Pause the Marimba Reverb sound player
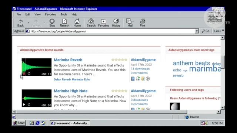The image size is (237, 133). pyautogui.click(x=24, y=74)
